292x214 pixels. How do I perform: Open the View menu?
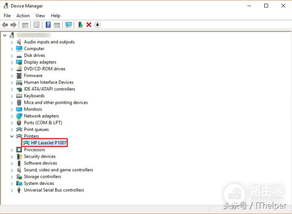[x=40, y=16]
